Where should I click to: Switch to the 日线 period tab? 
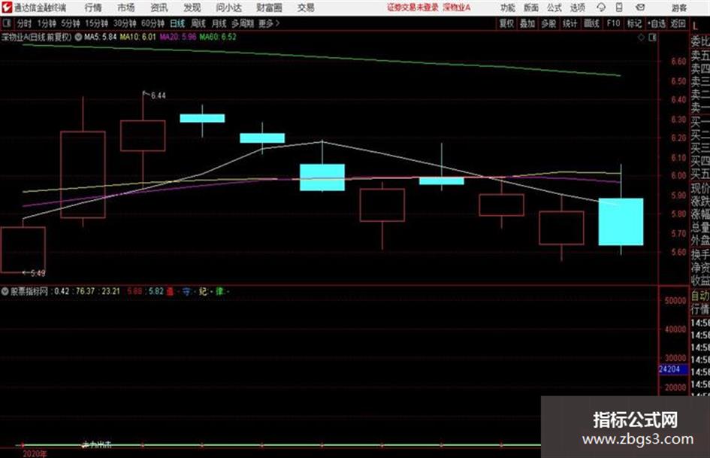tap(177, 23)
